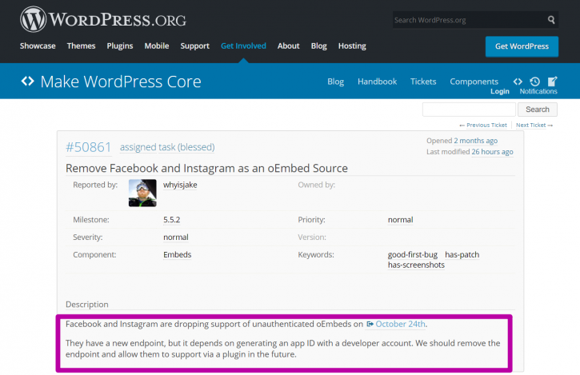
Task: Click the ticket title about oEmbed Source
Action: coord(206,168)
